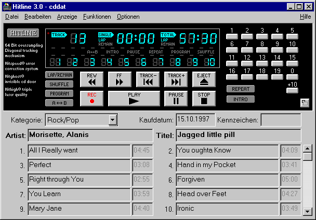Screen dimensions: 316x220
Task: Click track 10 'Ironic' field
Action: click(227, 209)
